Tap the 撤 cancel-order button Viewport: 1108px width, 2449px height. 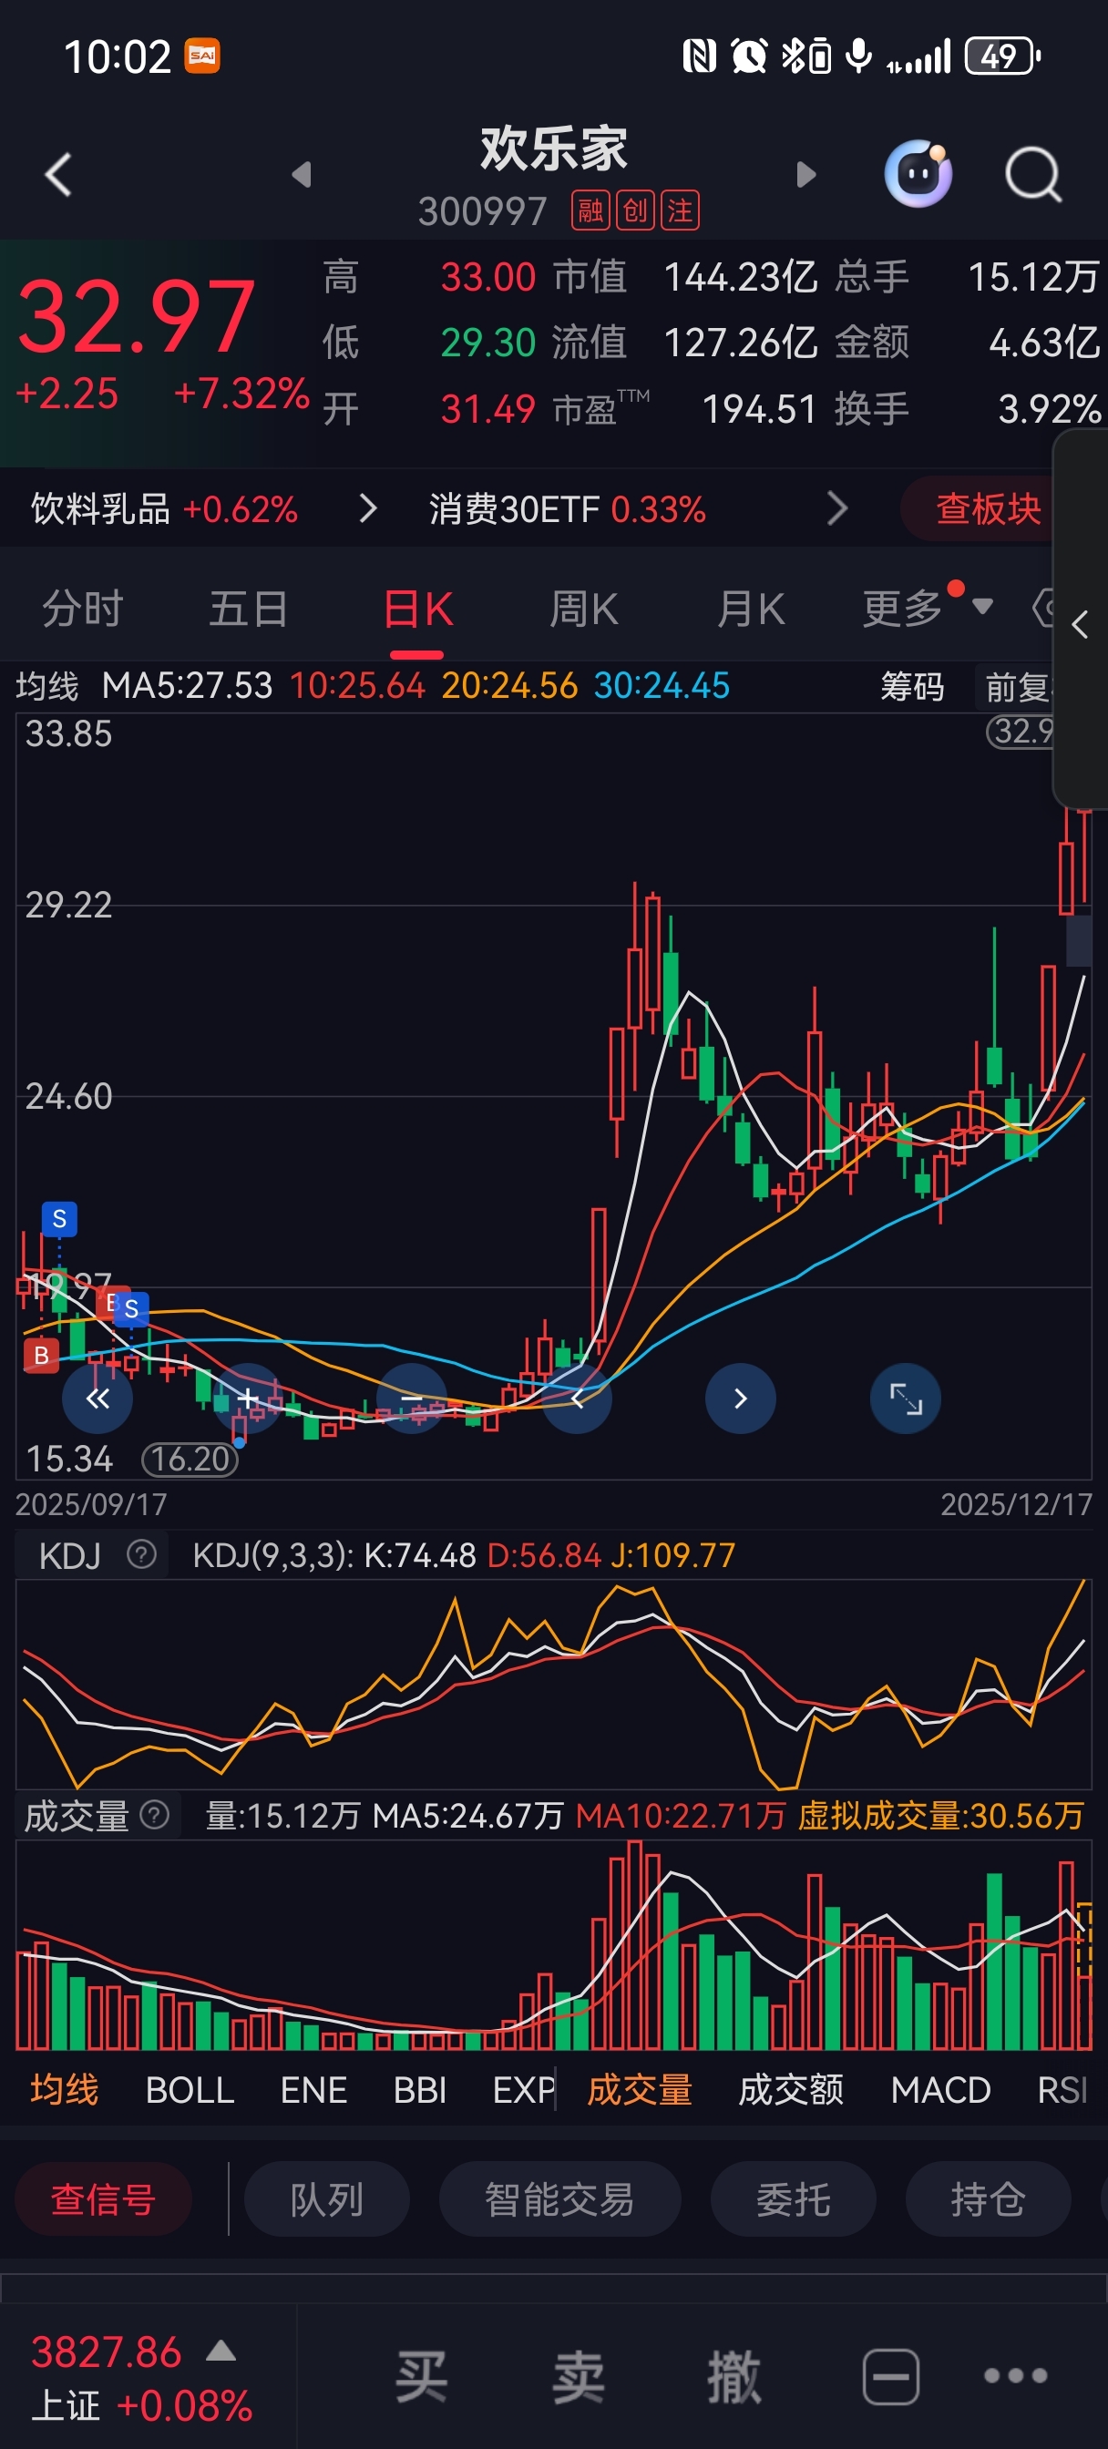point(734,2376)
